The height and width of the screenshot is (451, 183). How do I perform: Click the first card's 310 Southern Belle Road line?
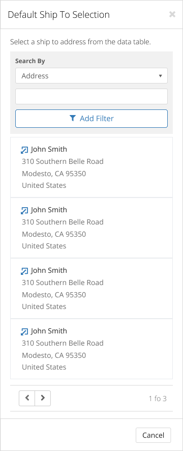[x=63, y=161]
